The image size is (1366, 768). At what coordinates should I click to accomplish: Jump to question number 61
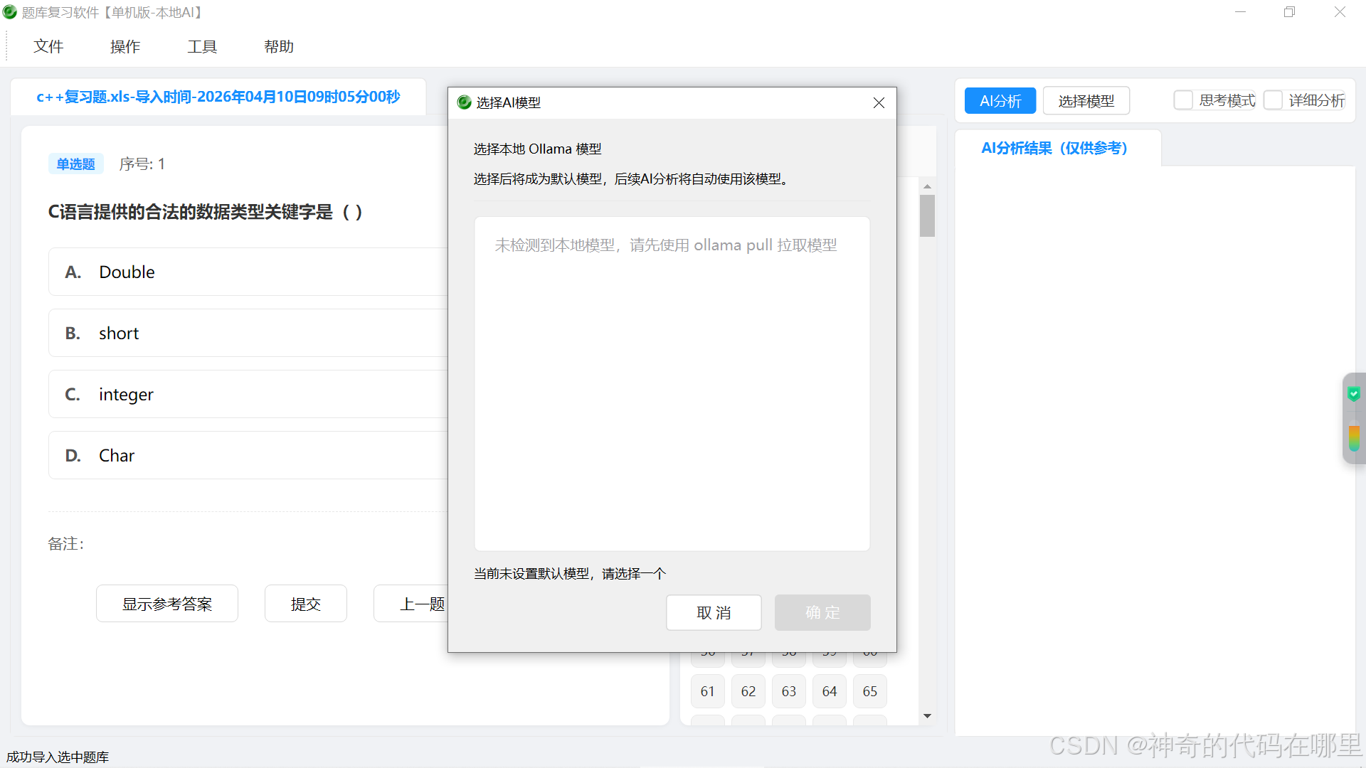click(x=707, y=691)
